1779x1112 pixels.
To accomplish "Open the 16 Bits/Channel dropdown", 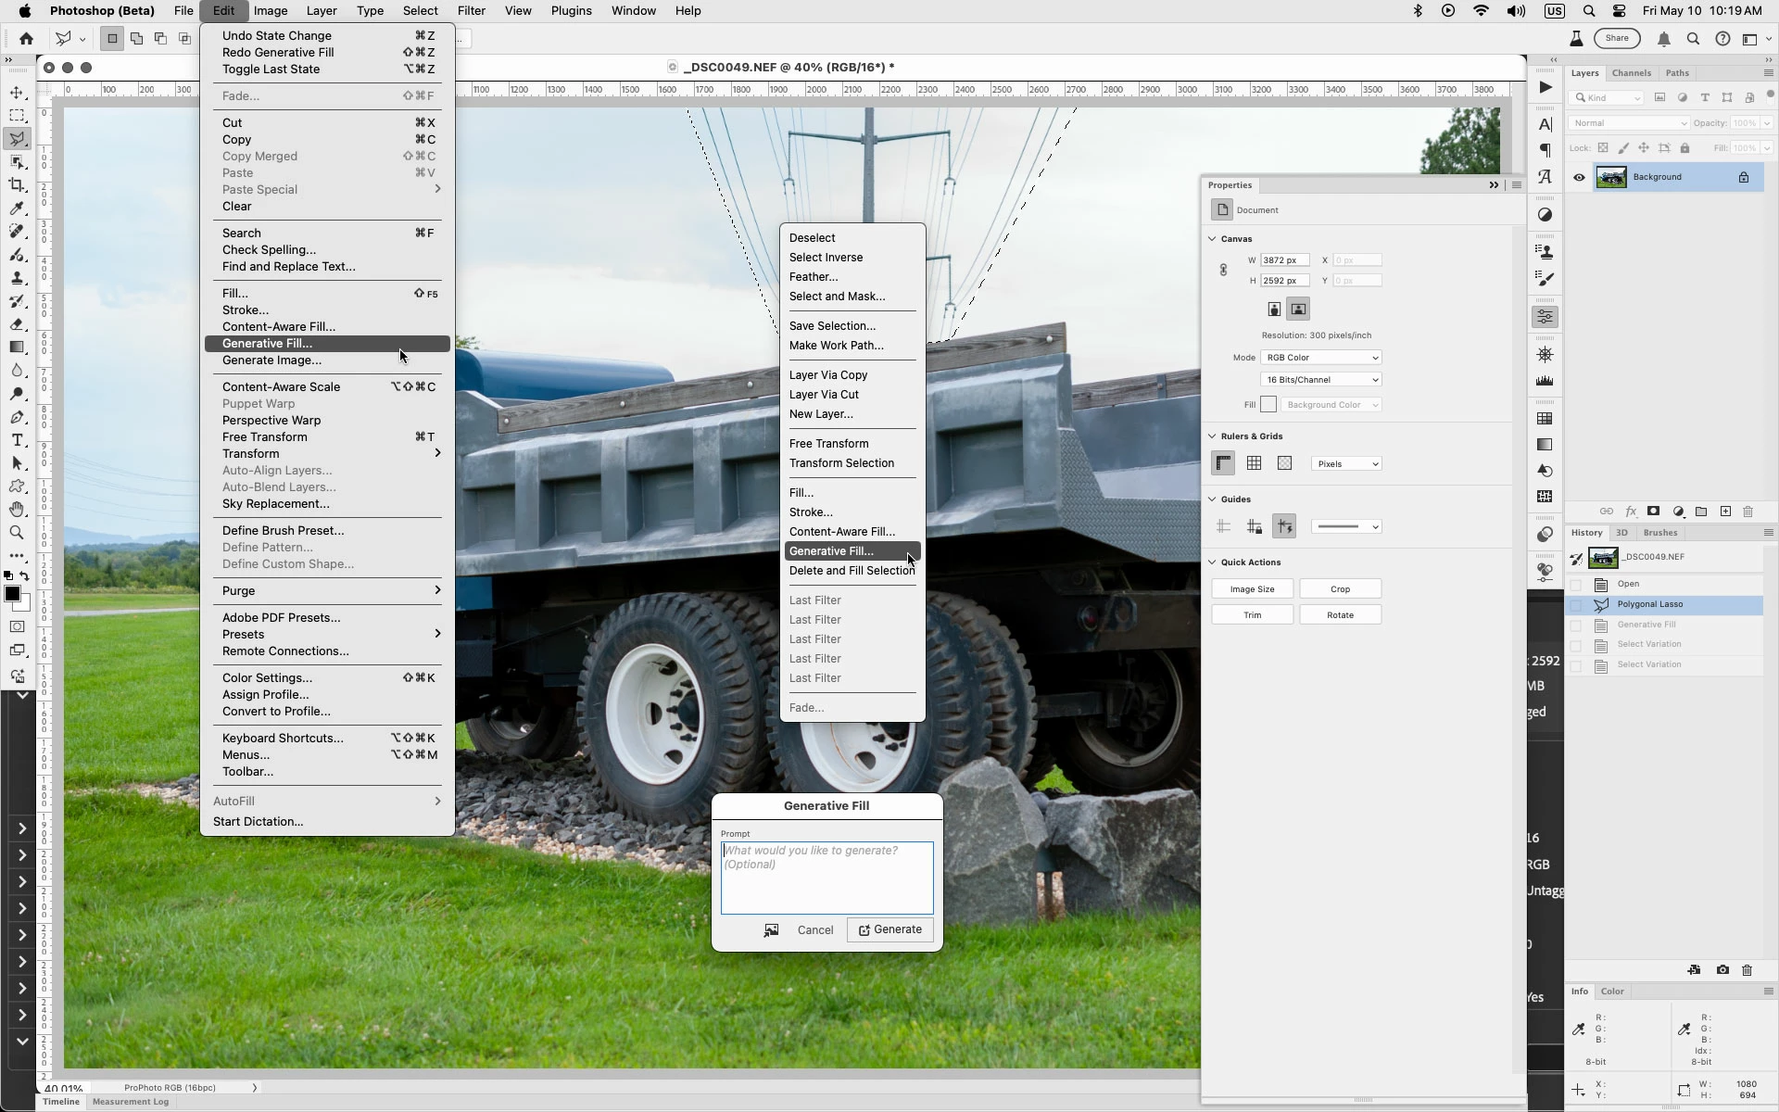I will coord(1320,380).
